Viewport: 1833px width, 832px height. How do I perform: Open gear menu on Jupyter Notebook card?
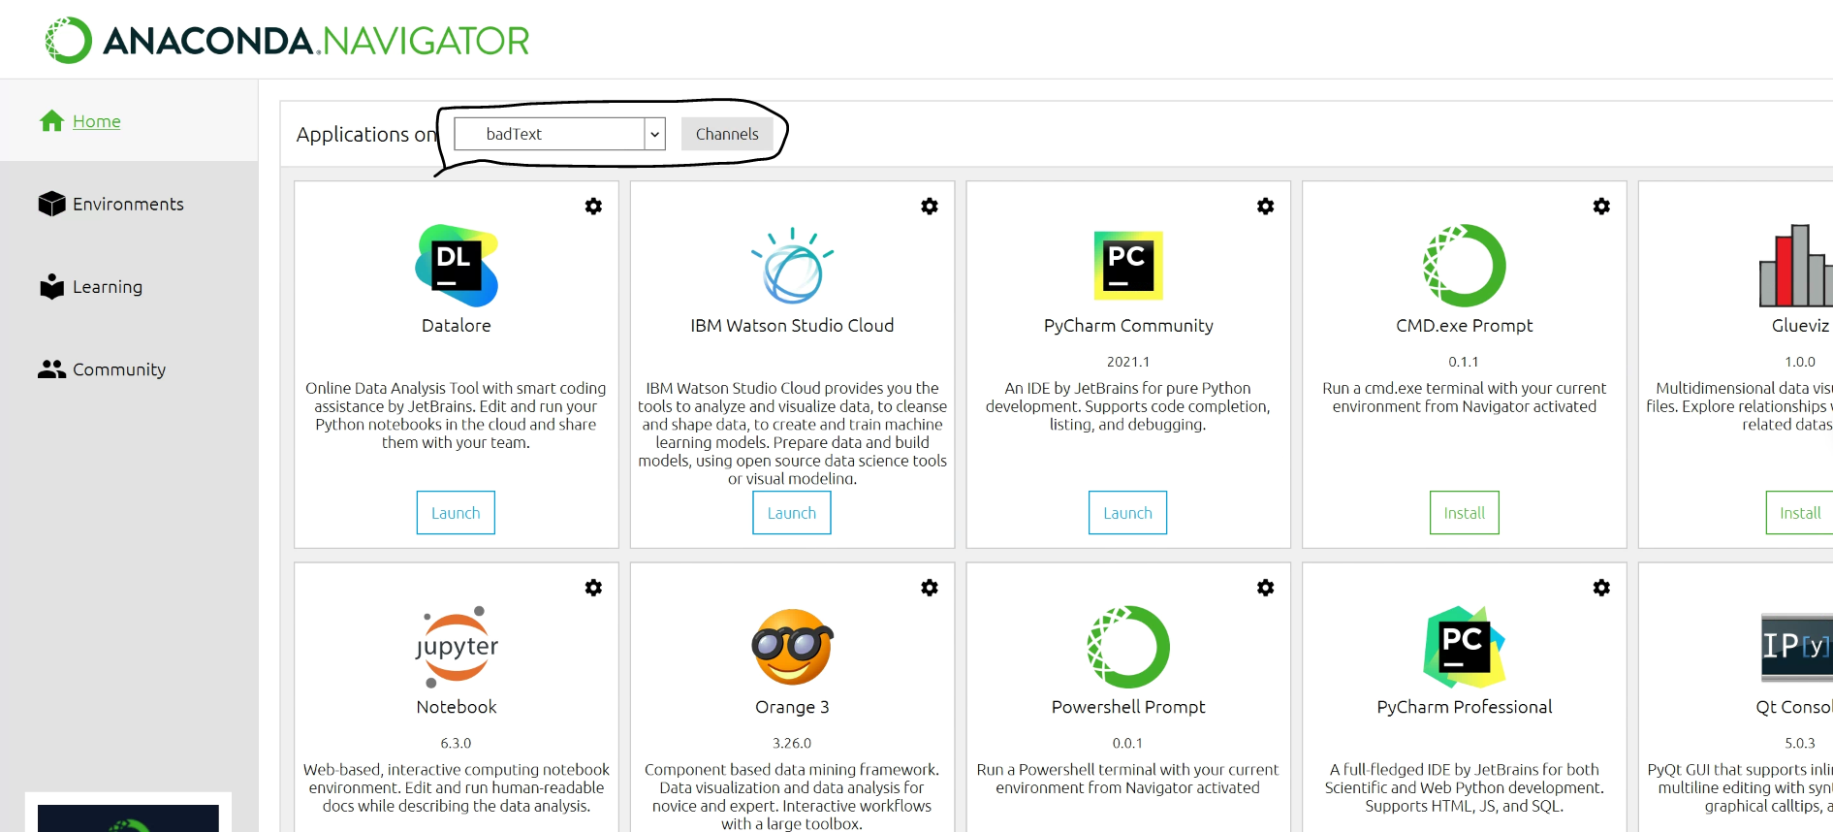pos(593,587)
